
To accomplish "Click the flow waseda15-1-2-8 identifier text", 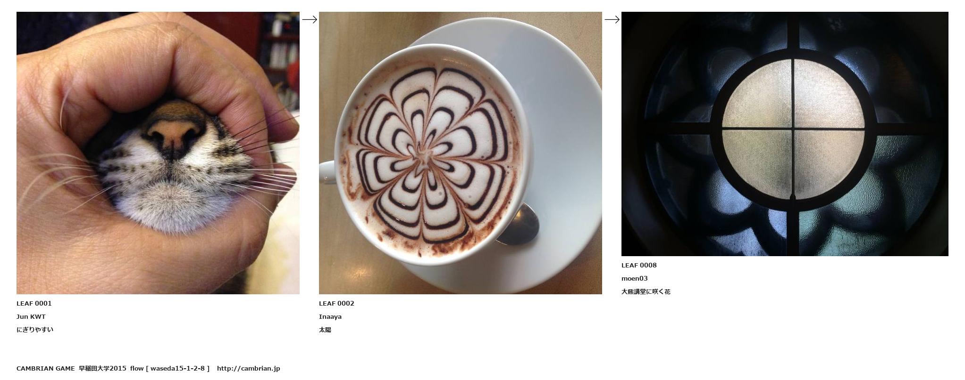I will coord(170,368).
